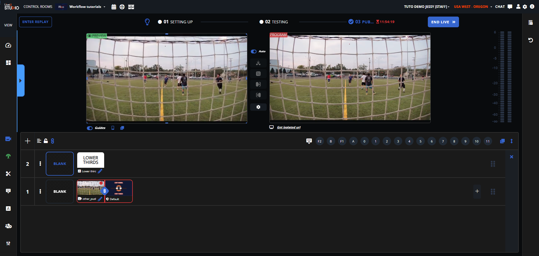Open the calendar icon in top bar

(x=114, y=7)
